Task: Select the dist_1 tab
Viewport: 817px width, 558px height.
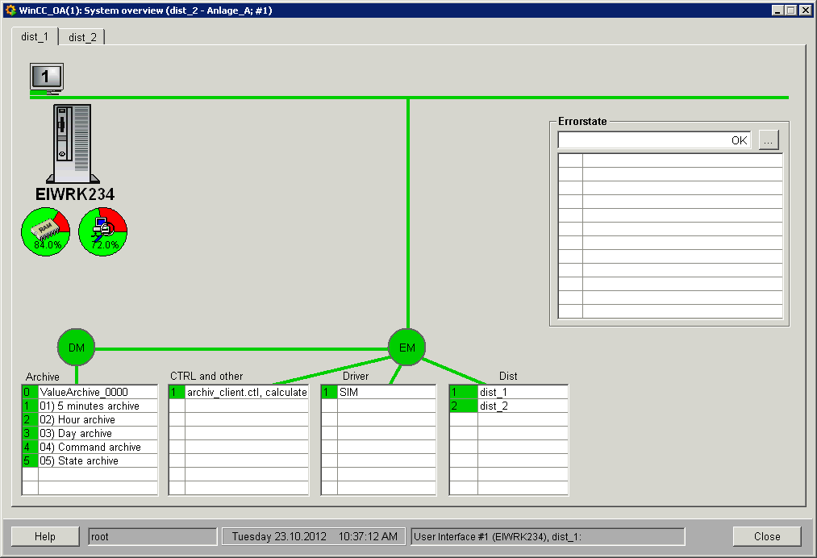Action: point(35,37)
